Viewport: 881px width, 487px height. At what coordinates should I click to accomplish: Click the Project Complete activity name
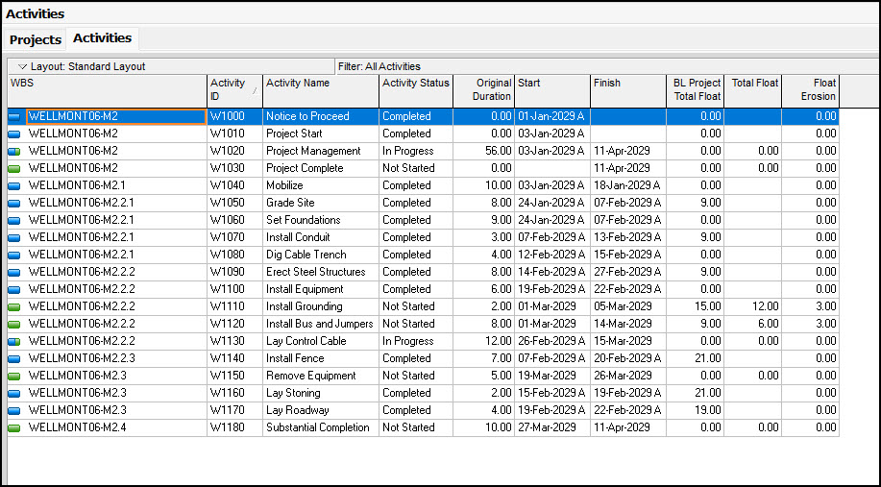point(305,168)
